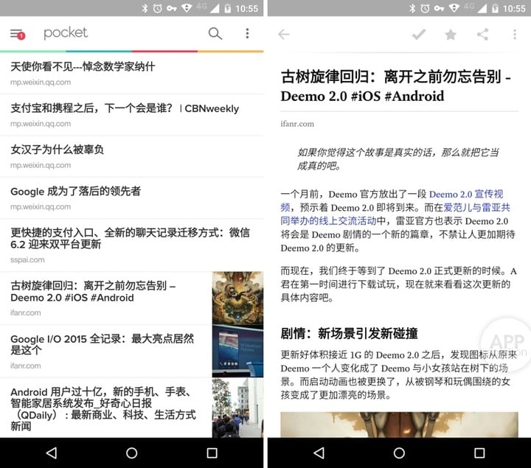Tap Android back button on right phone
The height and width of the screenshot is (468, 531).
[319, 453]
